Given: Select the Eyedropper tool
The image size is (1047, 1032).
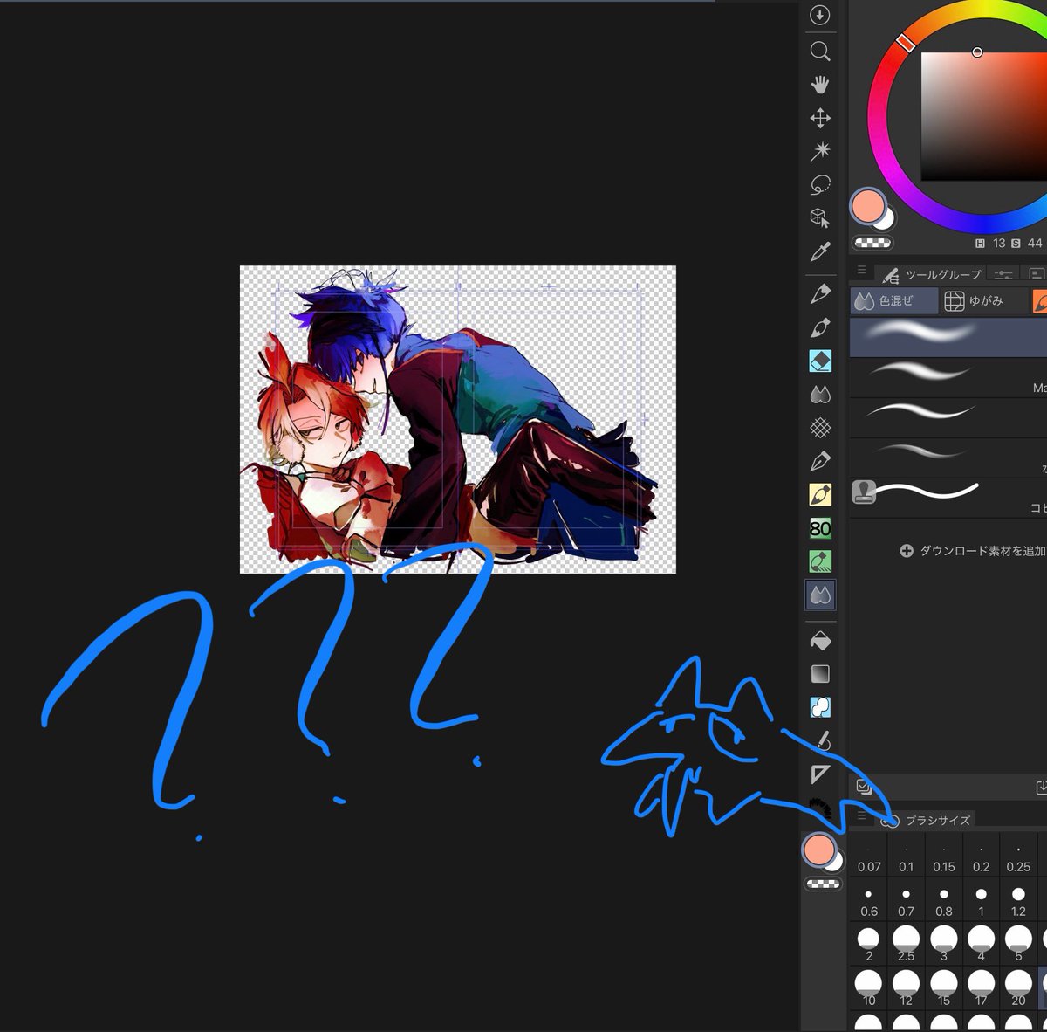Looking at the screenshot, I should (x=820, y=252).
